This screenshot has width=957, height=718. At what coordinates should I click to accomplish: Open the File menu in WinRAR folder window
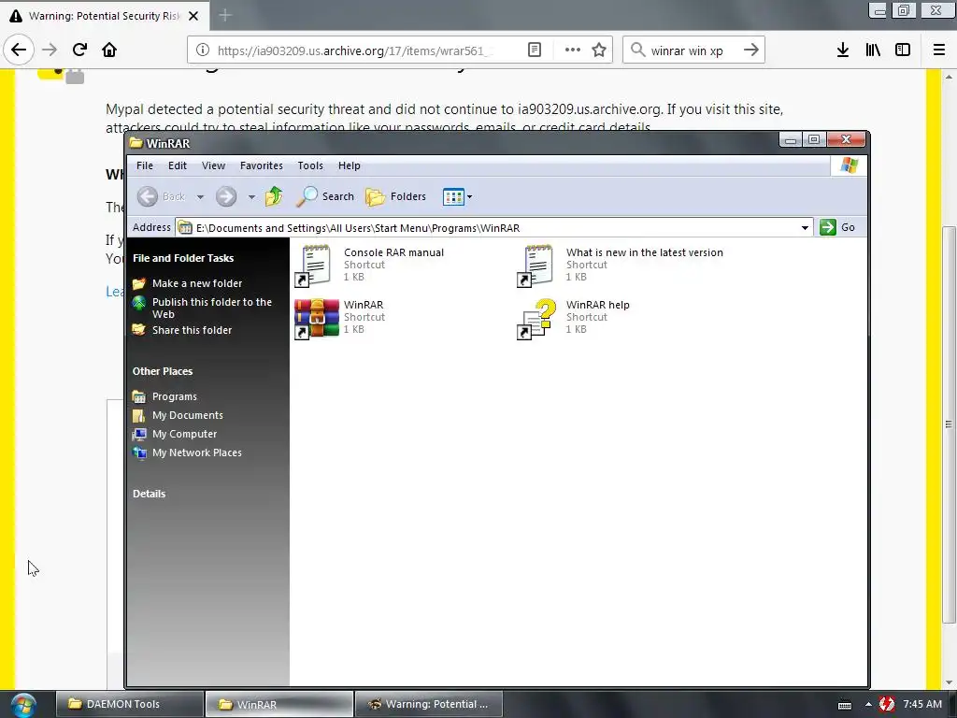[x=145, y=165]
